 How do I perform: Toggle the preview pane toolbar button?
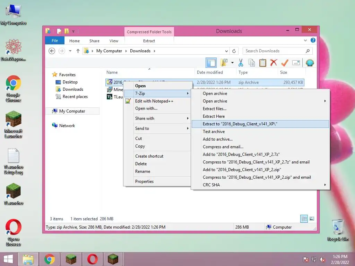point(211,63)
